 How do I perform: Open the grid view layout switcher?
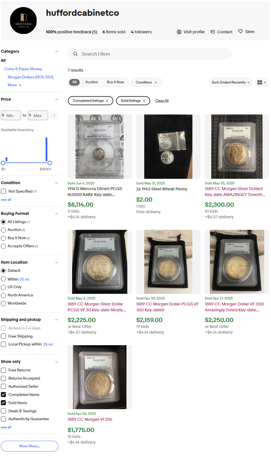point(262,82)
